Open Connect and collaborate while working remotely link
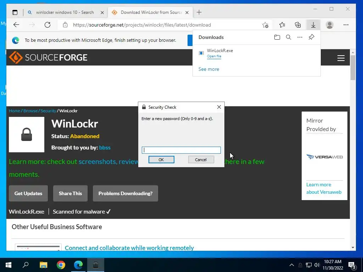The width and height of the screenshot is (363, 272). (129, 248)
